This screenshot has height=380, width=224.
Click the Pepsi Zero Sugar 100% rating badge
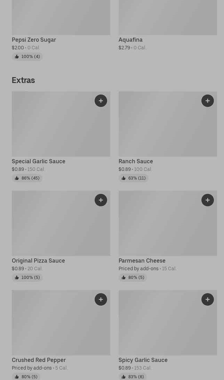pyautogui.click(x=27, y=57)
